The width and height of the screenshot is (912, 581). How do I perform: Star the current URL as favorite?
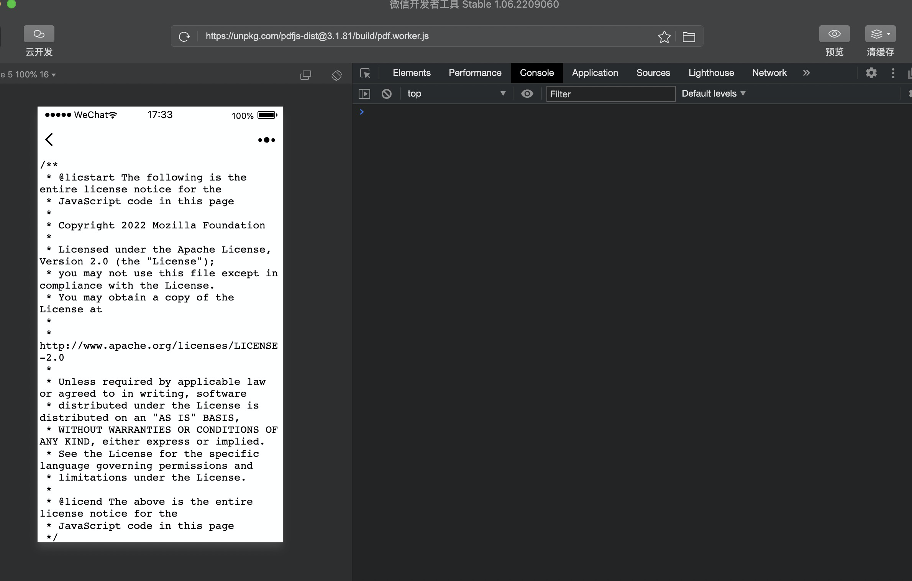[664, 36]
